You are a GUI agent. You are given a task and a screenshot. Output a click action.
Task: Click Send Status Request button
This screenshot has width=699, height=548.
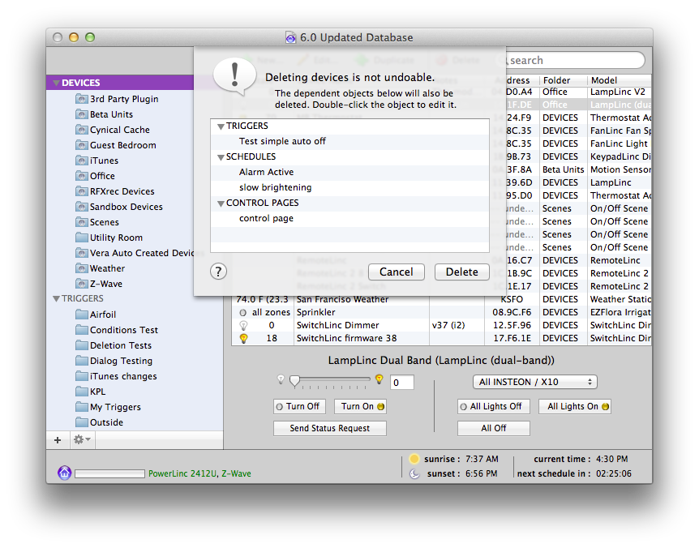[329, 428]
